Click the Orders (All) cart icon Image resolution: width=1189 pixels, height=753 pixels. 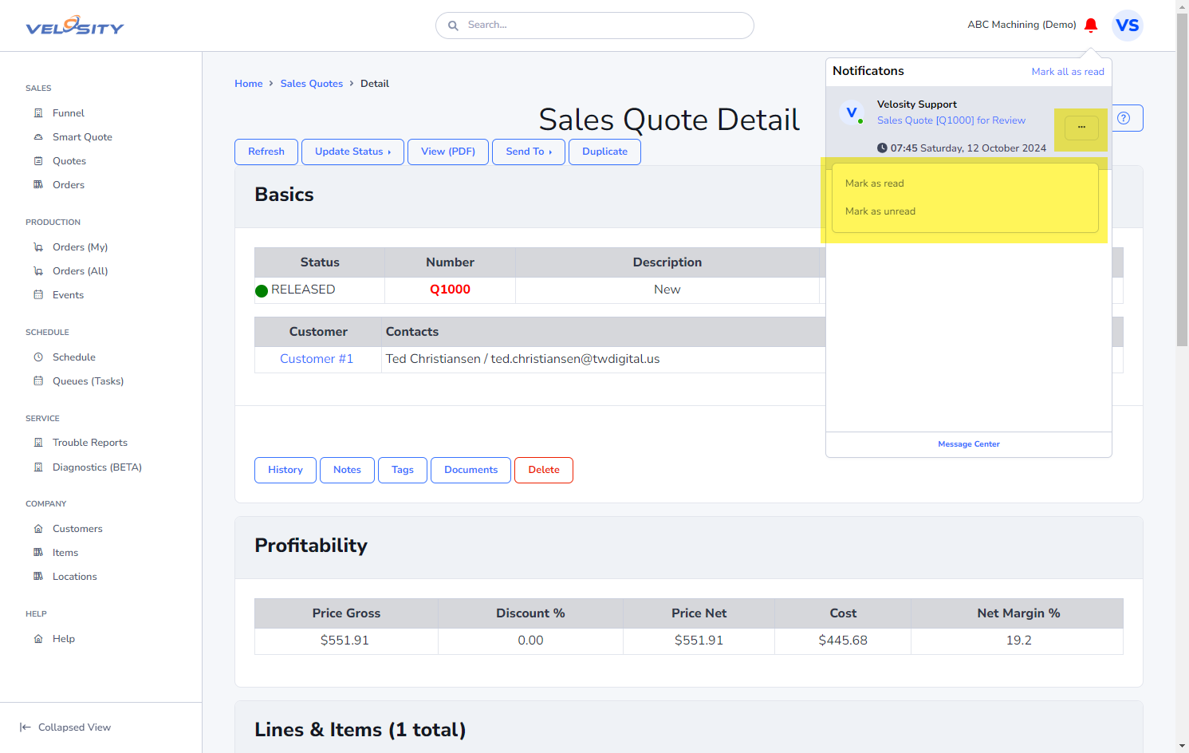[38, 271]
